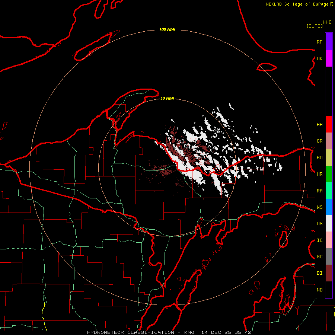This screenshot has height=335, width=335.
Task: Click the DS legend label
Action: click(319, 224)
